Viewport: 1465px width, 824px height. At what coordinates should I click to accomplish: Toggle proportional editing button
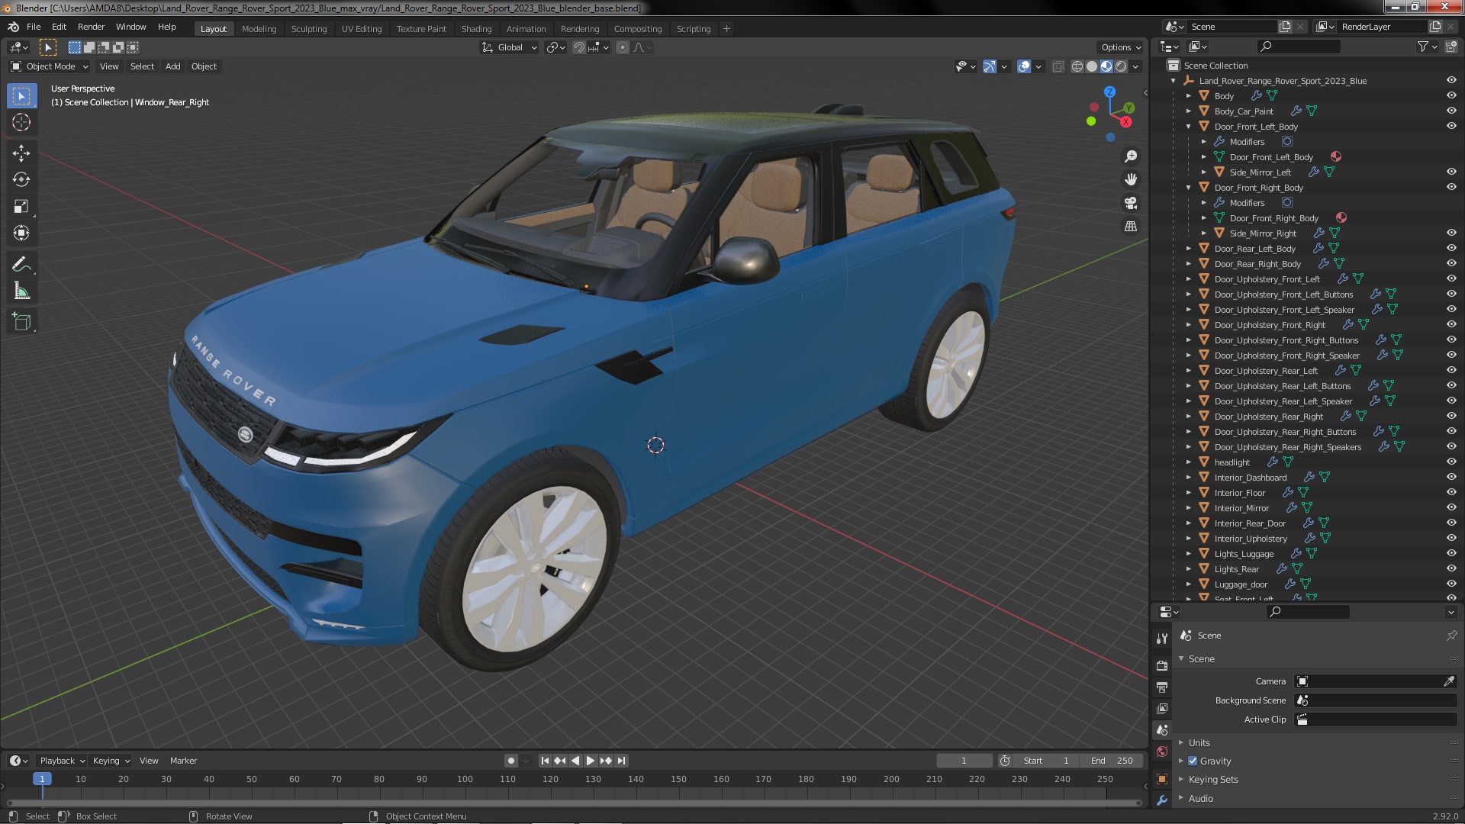pos(623,47)
